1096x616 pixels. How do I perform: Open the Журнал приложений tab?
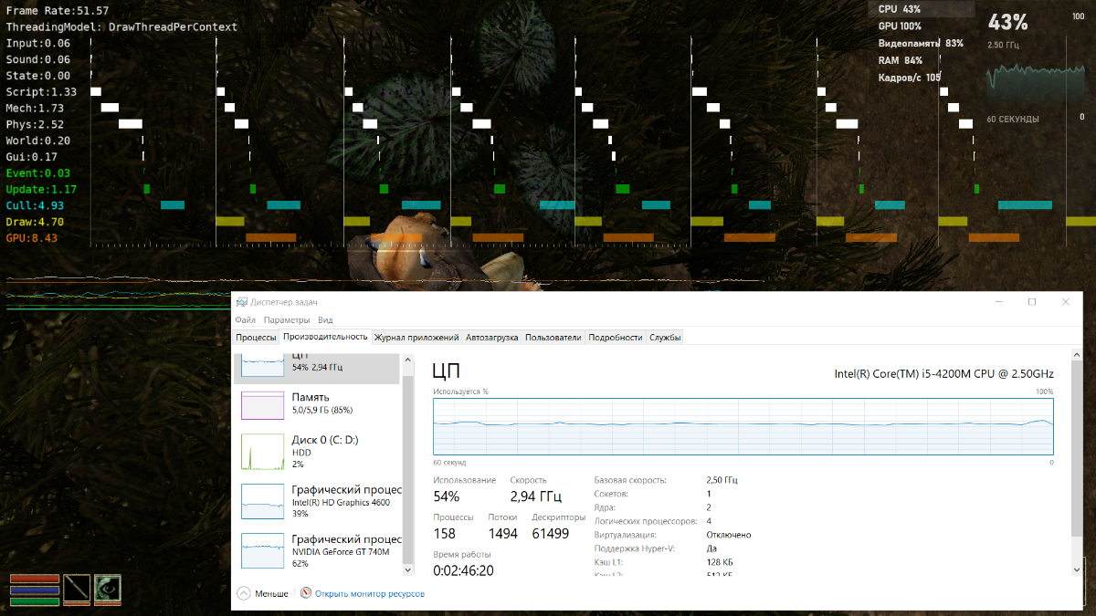point(416,338)
